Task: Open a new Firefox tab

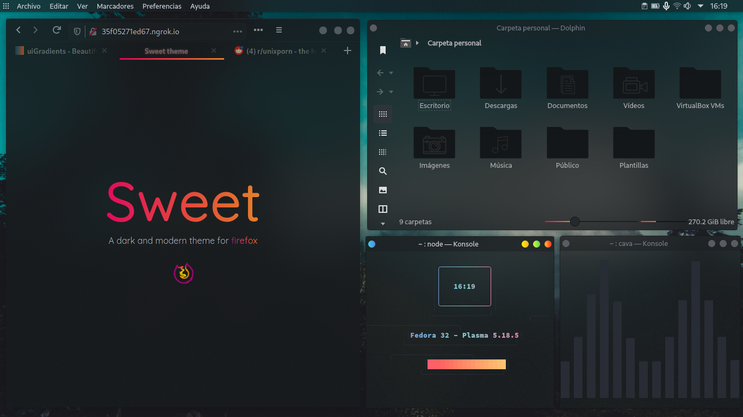Action: pos(348,50)
